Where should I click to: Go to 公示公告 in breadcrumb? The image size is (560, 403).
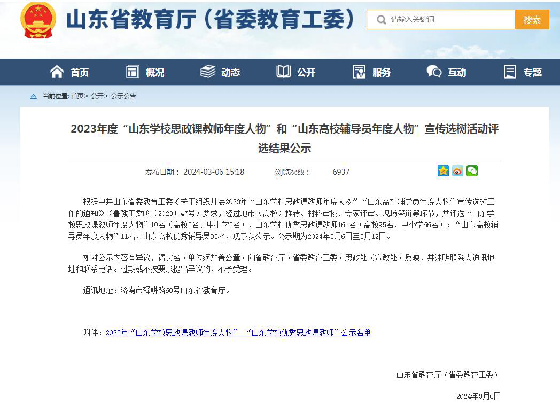(x=123, y=96)
